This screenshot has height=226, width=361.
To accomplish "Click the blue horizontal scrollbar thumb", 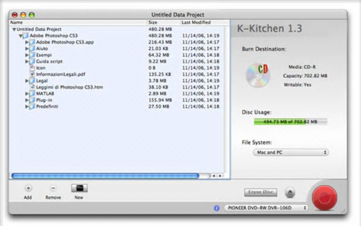I will [105, 176].
